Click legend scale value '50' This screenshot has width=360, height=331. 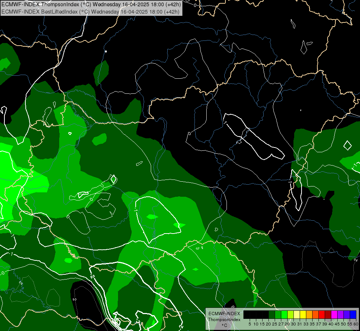tap(343, 324)
